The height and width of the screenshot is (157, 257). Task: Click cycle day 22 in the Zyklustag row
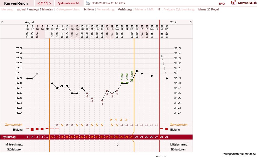[x=132, y=137]
